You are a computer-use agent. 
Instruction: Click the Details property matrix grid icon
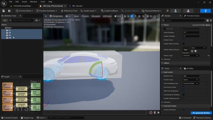207,20
